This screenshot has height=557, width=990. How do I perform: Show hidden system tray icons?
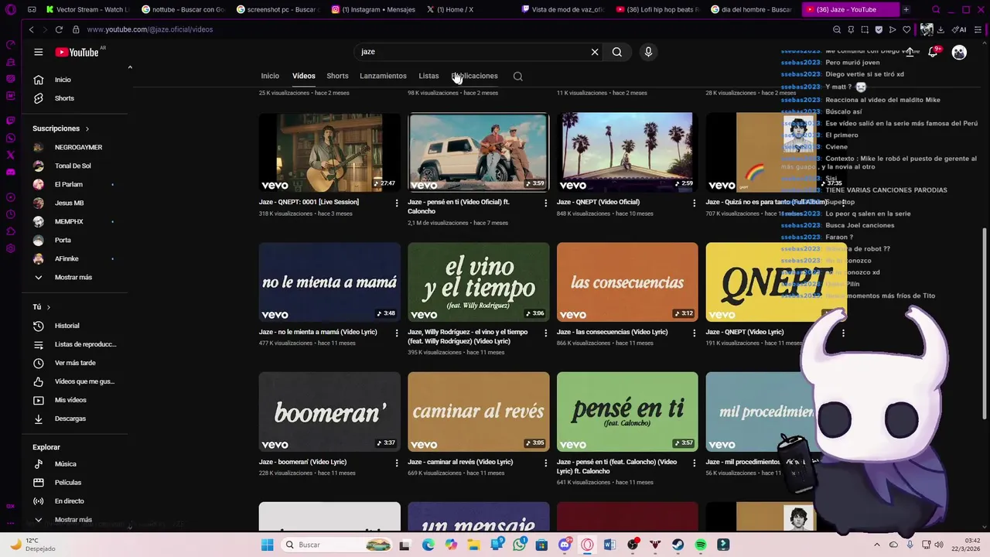[x=877, y=545]
